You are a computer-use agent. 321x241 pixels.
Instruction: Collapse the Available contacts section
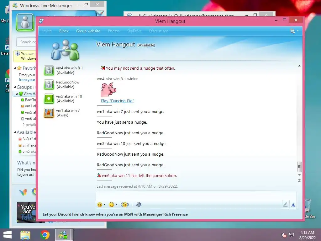(15, 132)
